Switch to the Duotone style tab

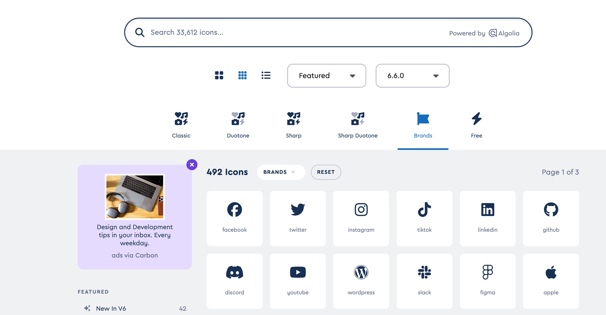[x=238, y=125]
